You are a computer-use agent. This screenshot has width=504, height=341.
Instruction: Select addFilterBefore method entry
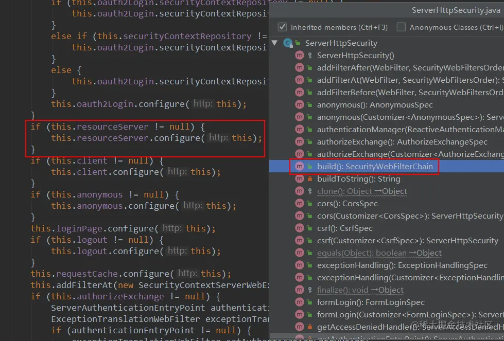tap(410, 93)
